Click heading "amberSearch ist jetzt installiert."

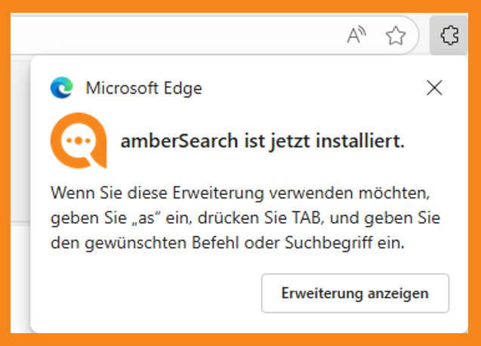click(x=263, y=141)
